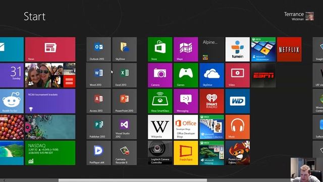Image resolution: width=323 pixels, height=182 pixels.
Task: Open Camtasia Recorder 8 tile
Action: [125, 153]
